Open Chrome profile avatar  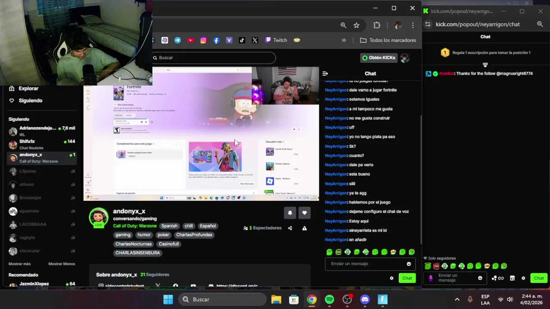(x=398, y=25)
